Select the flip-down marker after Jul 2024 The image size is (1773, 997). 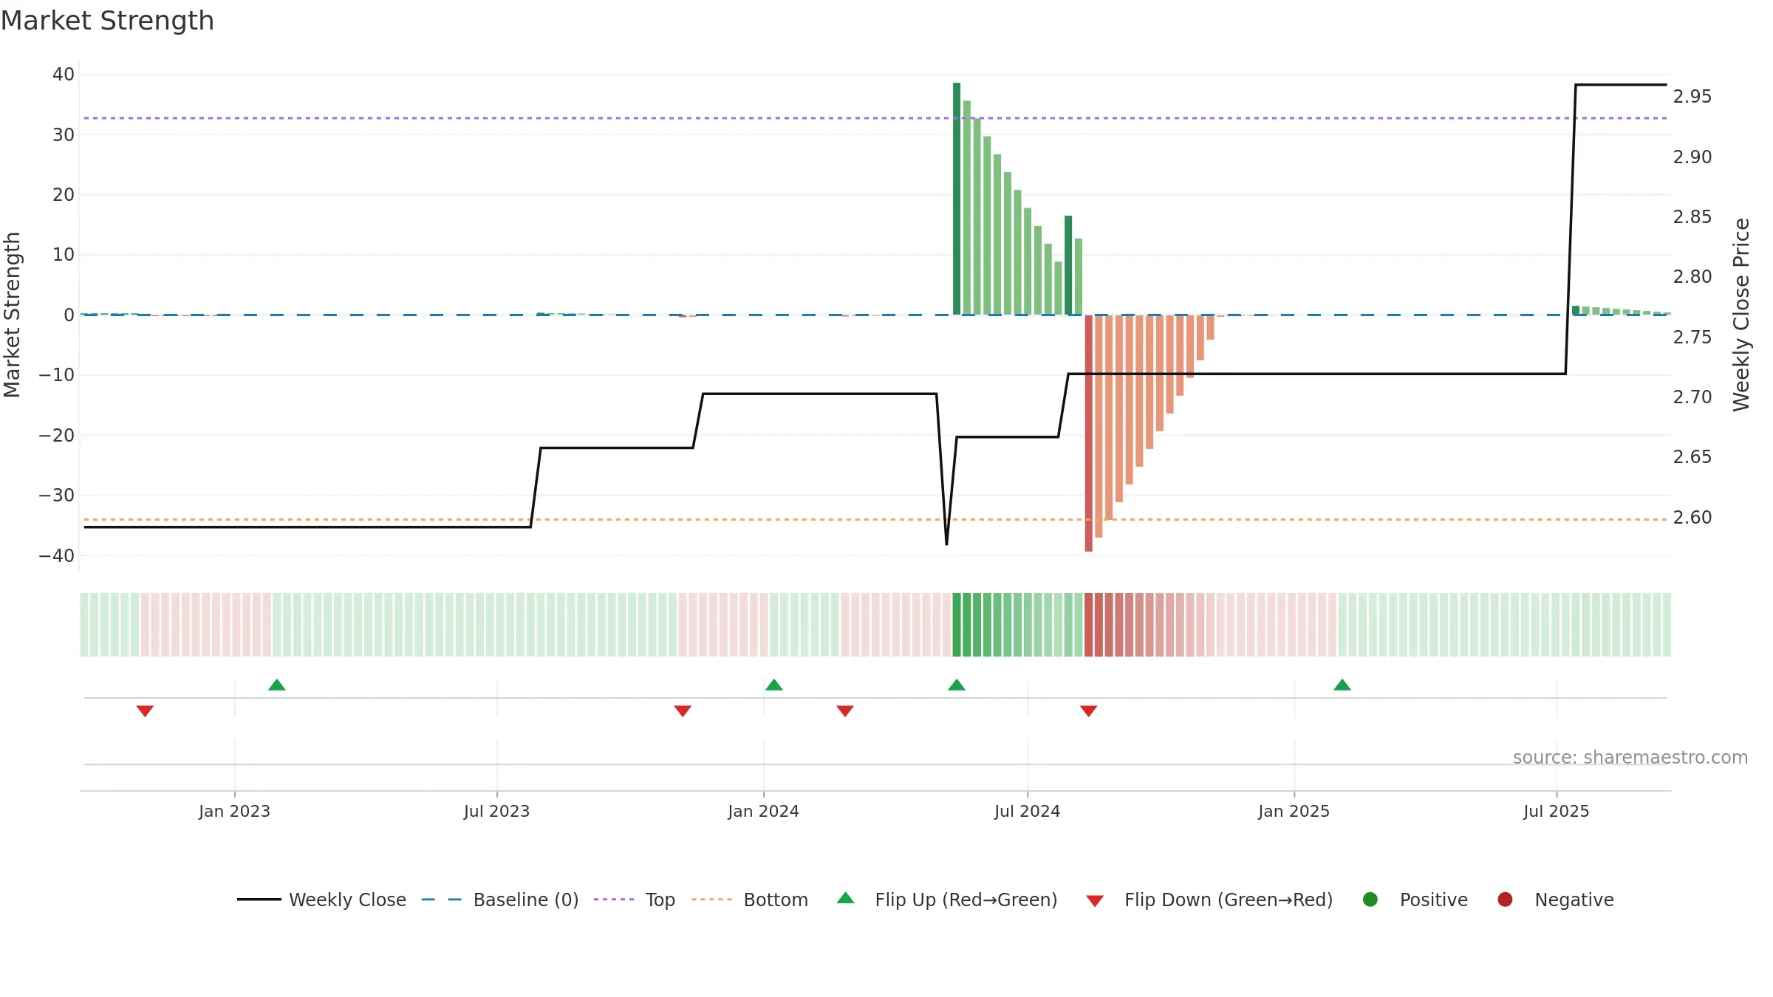[x=1089, y=710]
